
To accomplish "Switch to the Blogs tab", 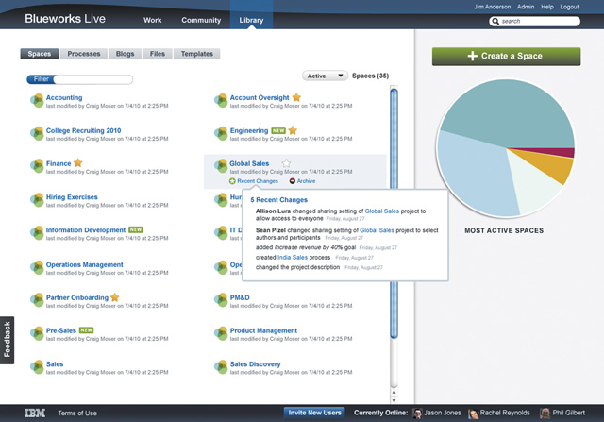I will 125,54.
